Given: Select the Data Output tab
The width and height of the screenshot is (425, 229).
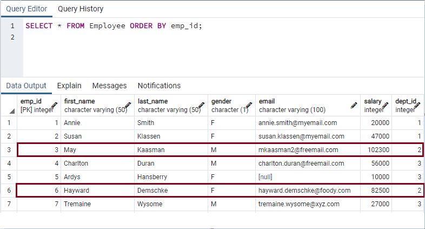Looking at the screenshot, I should click(x=26, y=86).
